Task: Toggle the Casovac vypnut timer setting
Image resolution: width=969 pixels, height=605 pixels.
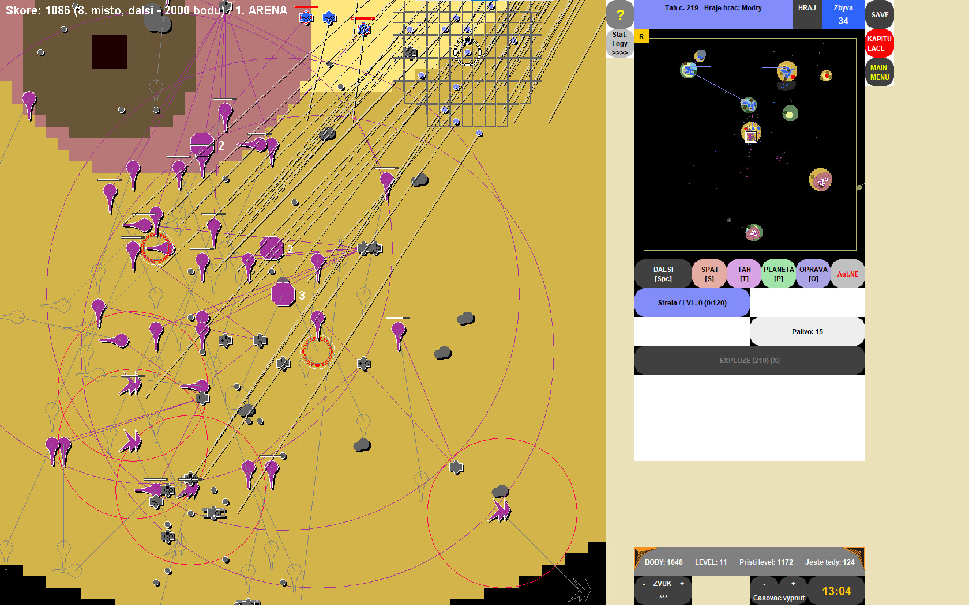Action: point(778,597)
